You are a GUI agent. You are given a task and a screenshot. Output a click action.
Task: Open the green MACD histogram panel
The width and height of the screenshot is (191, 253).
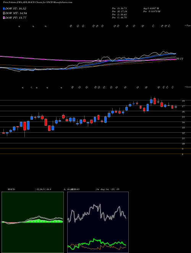pos(32,222)
